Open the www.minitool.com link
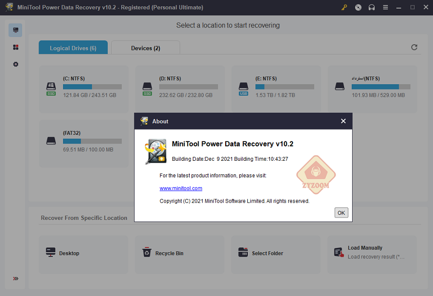Image resolution: width=433 pixels, height=296 pixels. (181, 188)
